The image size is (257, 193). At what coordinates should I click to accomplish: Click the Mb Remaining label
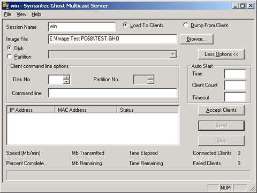tap(87, 163)
